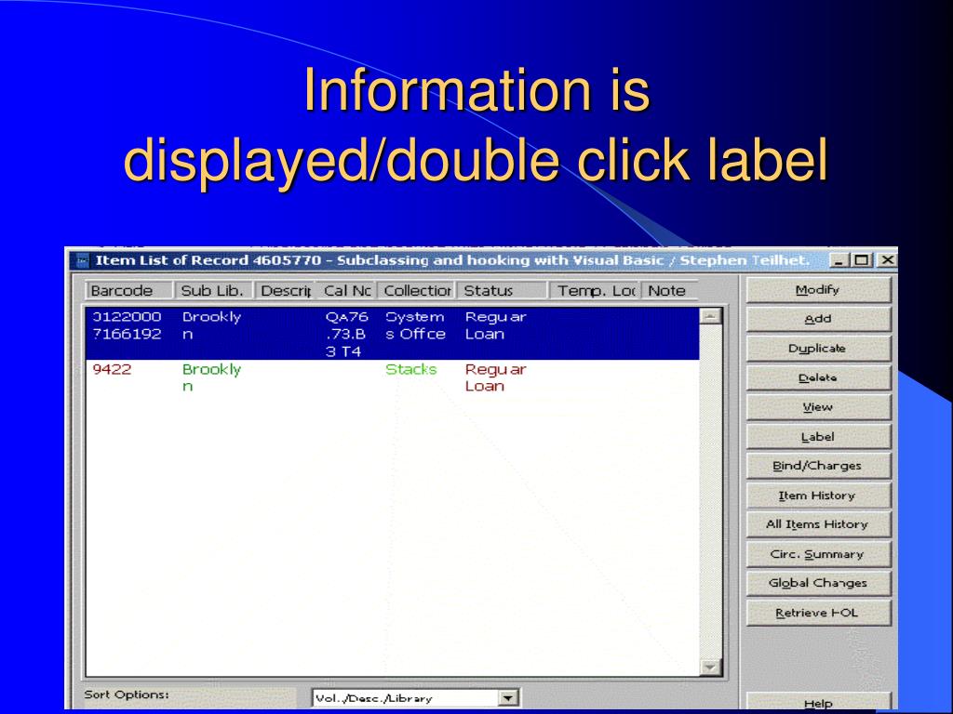Image resolution: width=953 pixels, height=714 pixels.
Task: Show Item History
Action: tap(817, 496)
